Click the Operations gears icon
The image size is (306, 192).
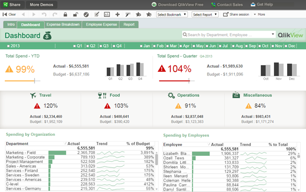171,95
